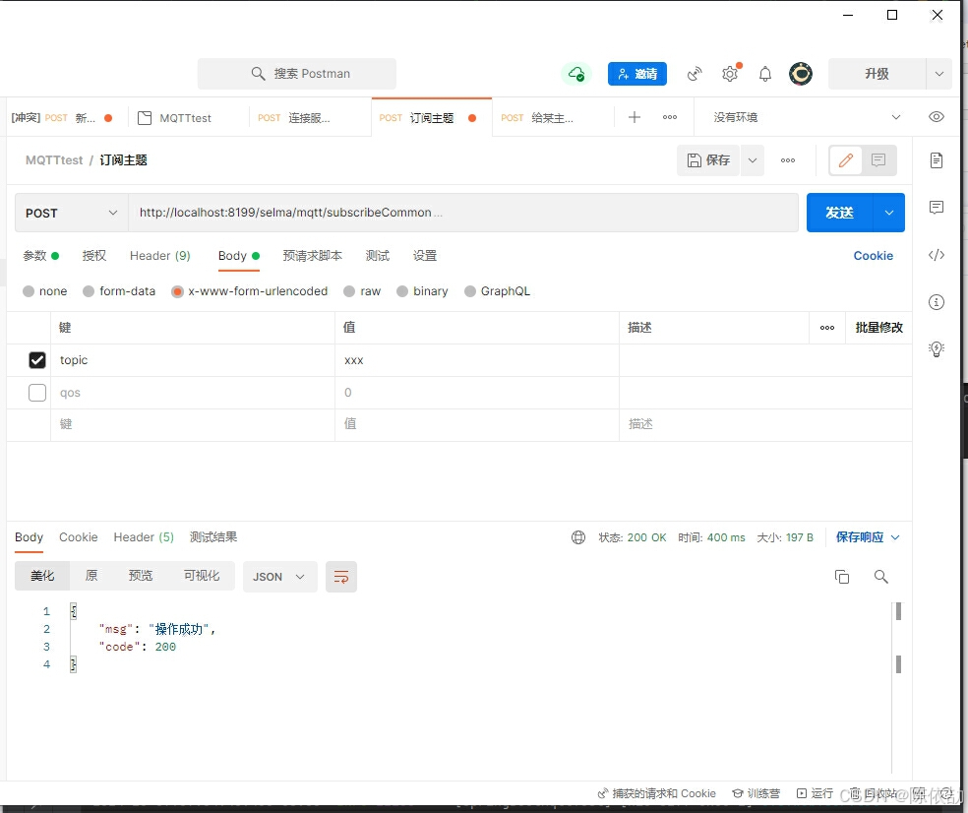Switch to comment mode icon
Image resolution: width=968 pixels, height=813 pixels.
[877, 160]
